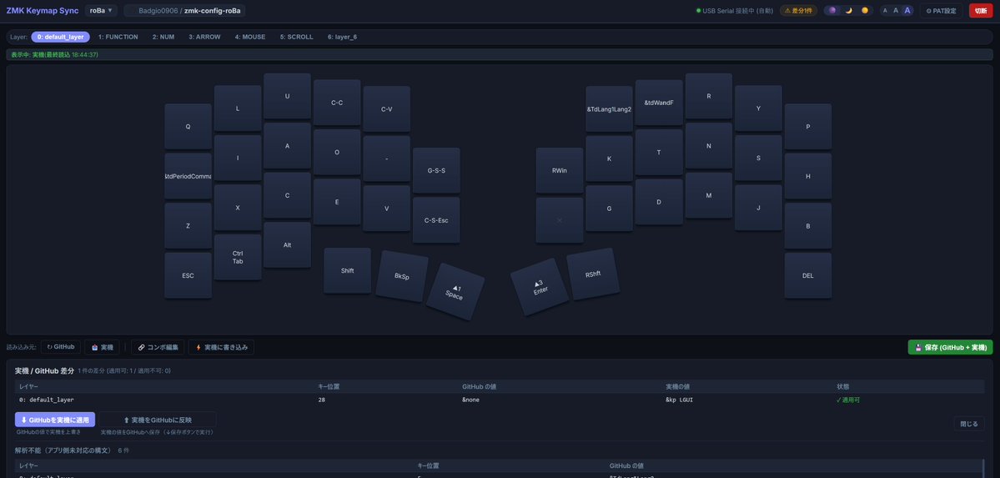Viewport: 1000px width, 478px height.
Task: Select the C-S-Esc key
Action: 436,220
